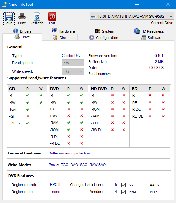Open the System tab
176x203 pixels.
pyautogui.click(x=104, y=31)
